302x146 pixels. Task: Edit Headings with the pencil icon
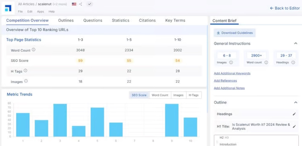click(294, 114)
